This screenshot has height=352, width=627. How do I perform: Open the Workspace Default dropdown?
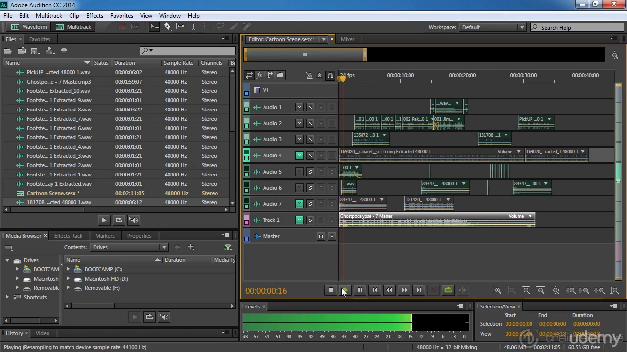point(492,27)
